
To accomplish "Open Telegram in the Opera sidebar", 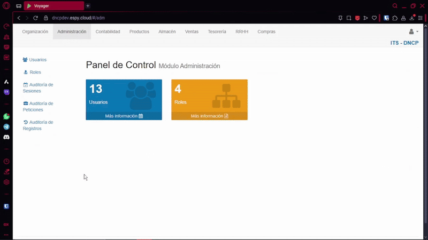I will [x=6, y=127].
